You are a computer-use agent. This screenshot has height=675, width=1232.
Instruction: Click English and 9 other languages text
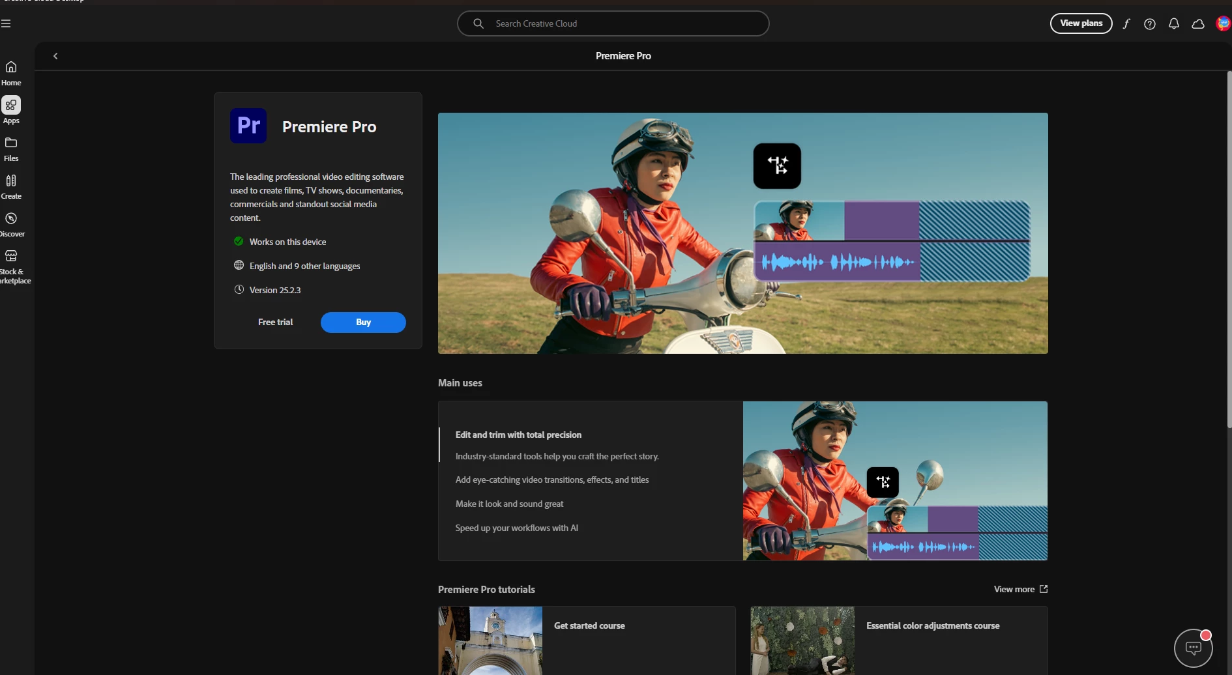[304, 266]
